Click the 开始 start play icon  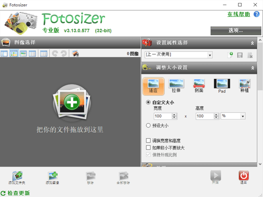[x=216, y=175]
